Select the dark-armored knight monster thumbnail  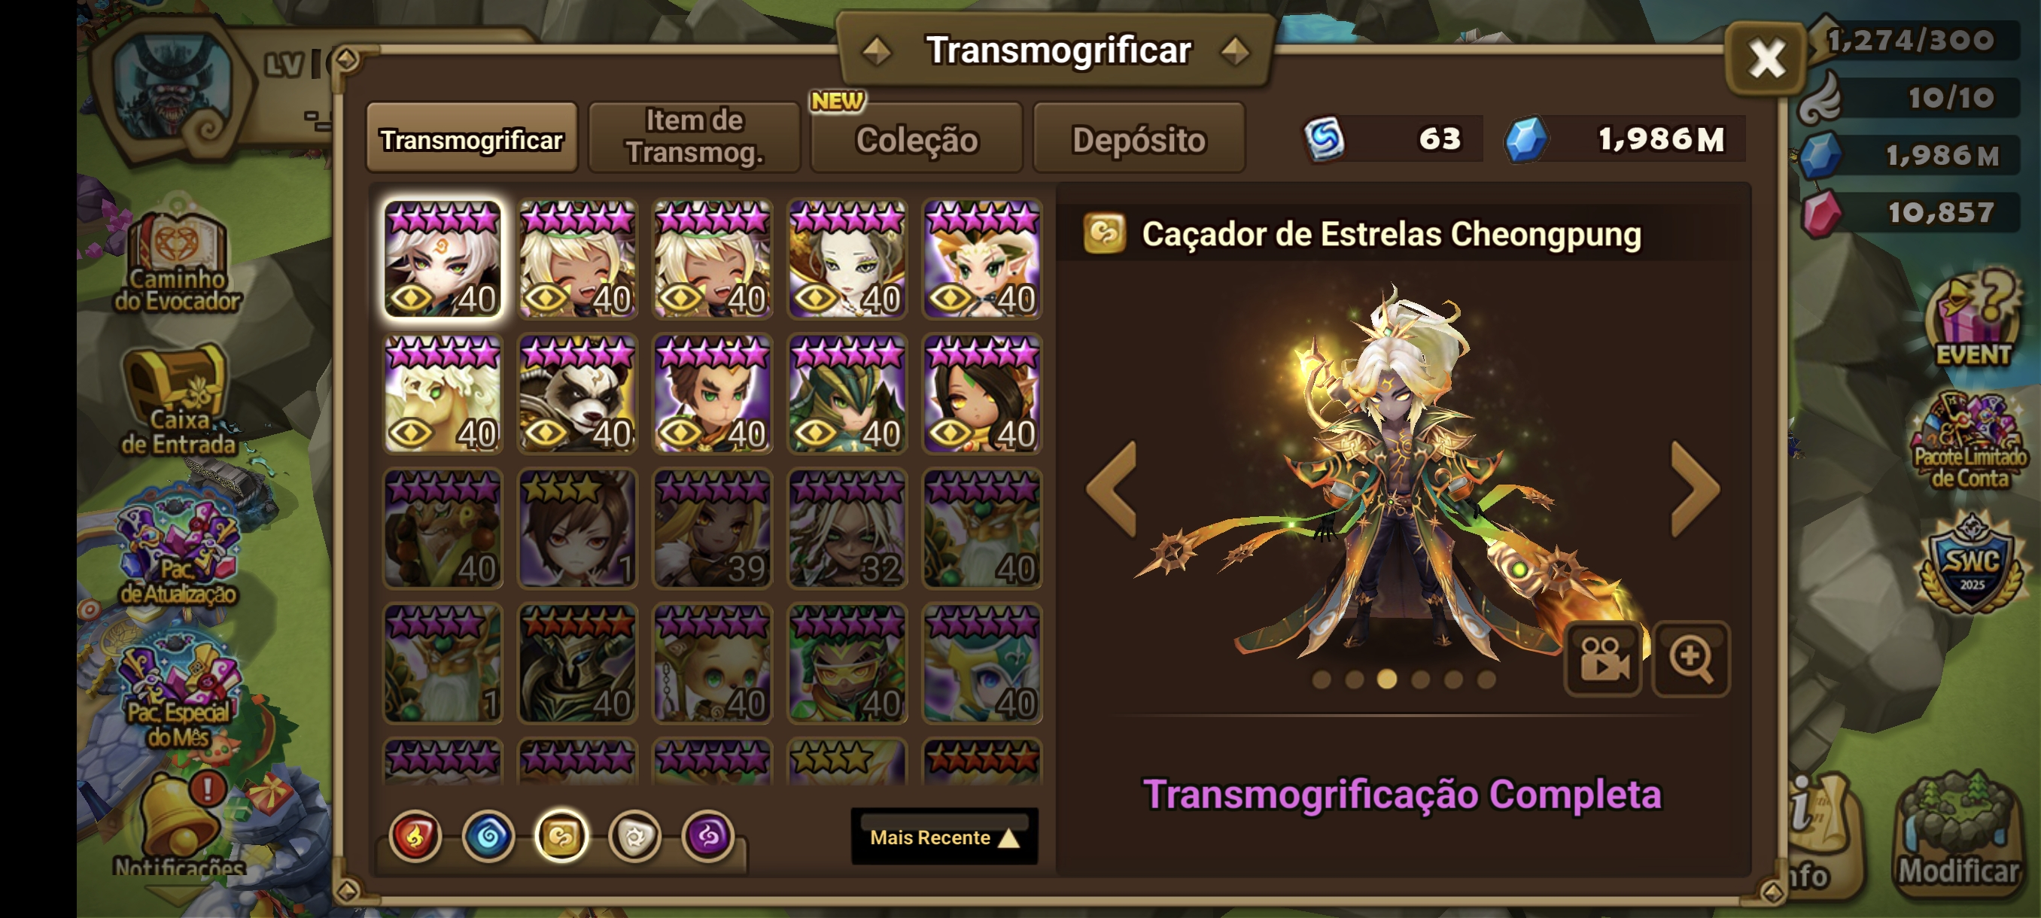(577, 664)
